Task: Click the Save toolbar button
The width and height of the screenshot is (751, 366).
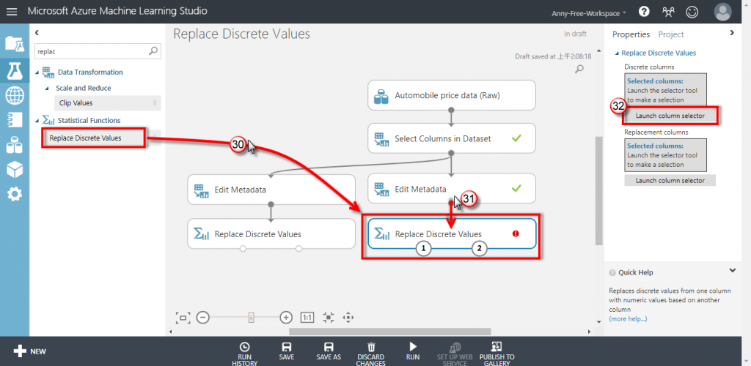Action: tap(287, 351)
